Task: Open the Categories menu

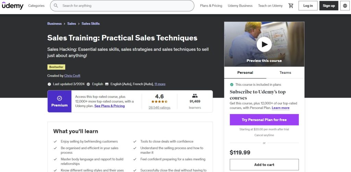Action: coord(36,5)
